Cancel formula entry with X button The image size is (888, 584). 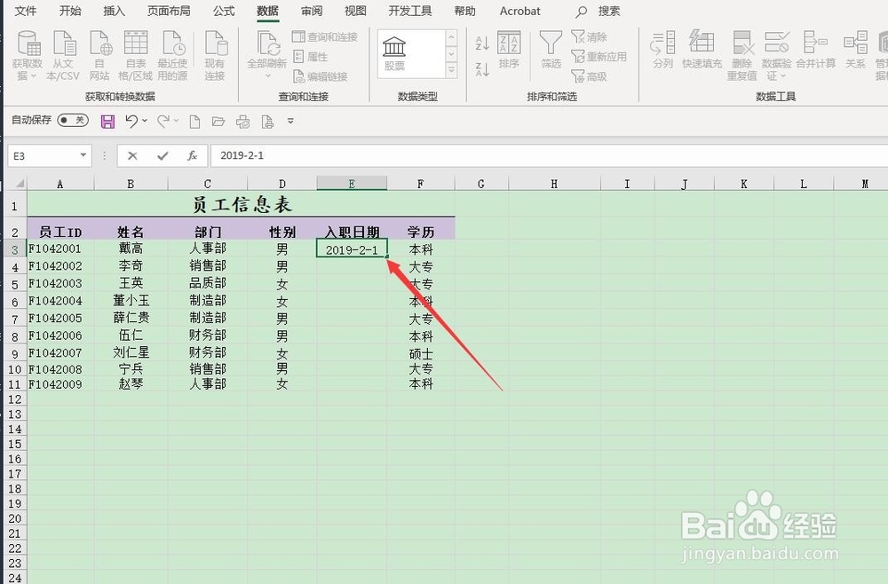pyautogui.click(x=132, y=155)
